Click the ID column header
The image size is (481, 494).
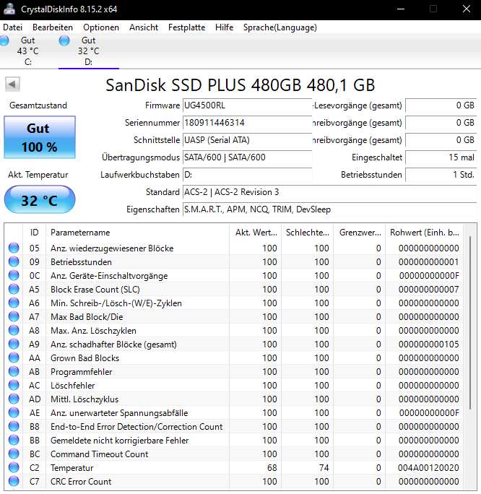click(x=35, y=233)
